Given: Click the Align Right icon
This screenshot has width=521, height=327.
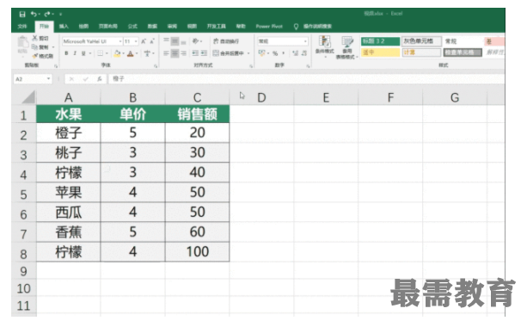Looking at the screenshot, I should pos(183,53).
